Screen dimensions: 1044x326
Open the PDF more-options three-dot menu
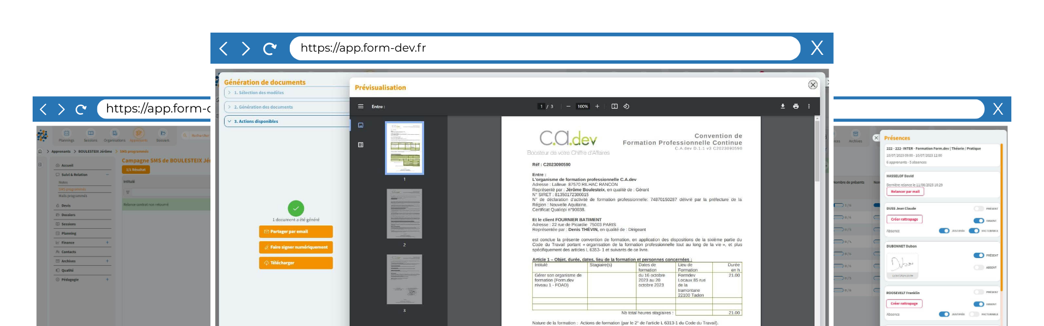[x=809, y=106]
